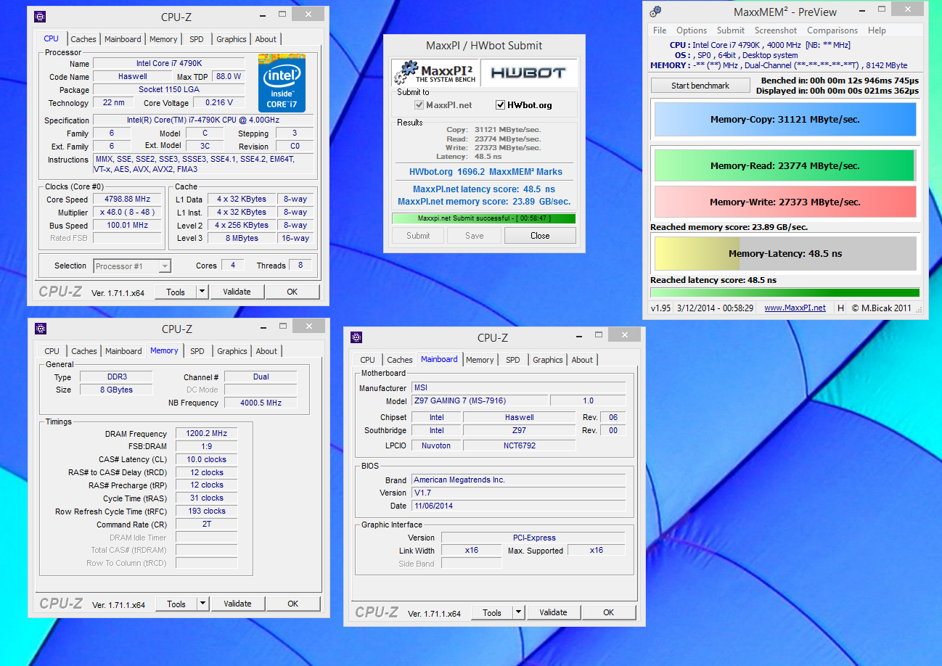This screenshot has width=942, height=666.
Task: Click the Core Speed 4798.88 MHz field
Action: coord(127,199)
